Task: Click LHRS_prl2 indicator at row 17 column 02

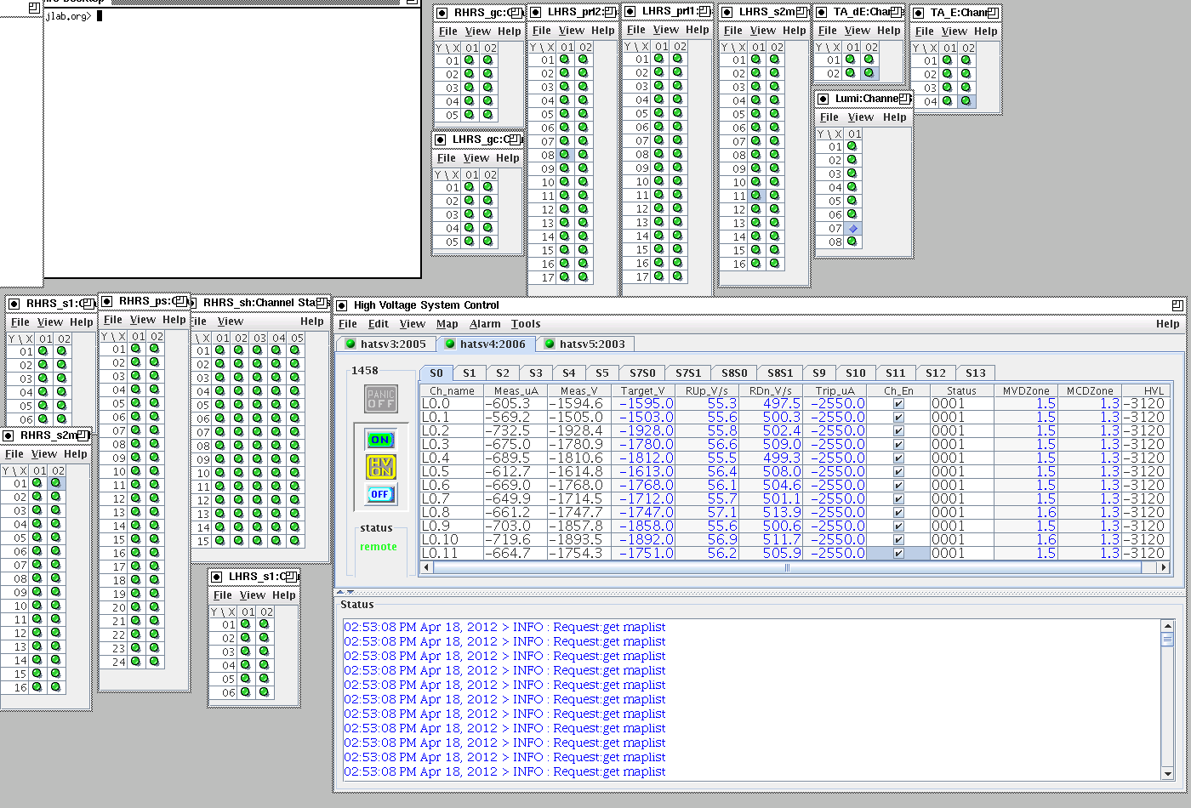Action: (x=584, y=277)
